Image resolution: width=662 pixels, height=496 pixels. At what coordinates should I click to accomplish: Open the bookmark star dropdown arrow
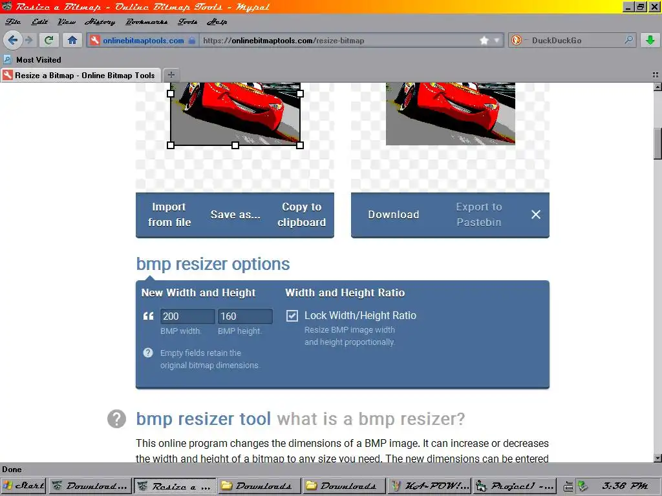coord(497,41)
